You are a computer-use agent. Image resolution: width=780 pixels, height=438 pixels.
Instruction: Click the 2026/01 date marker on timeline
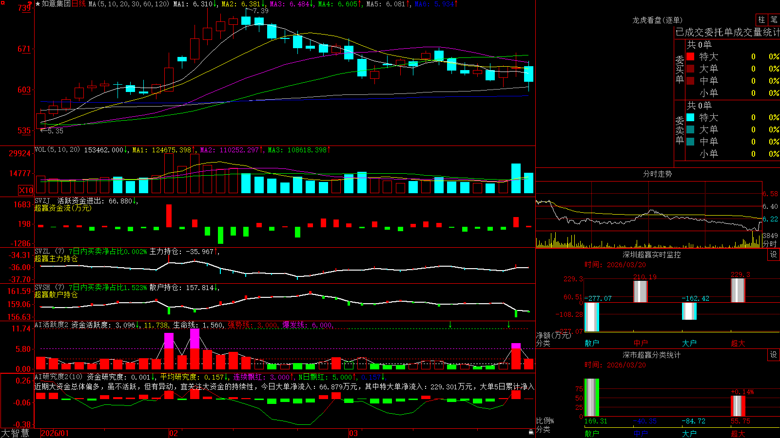[55, 433]
